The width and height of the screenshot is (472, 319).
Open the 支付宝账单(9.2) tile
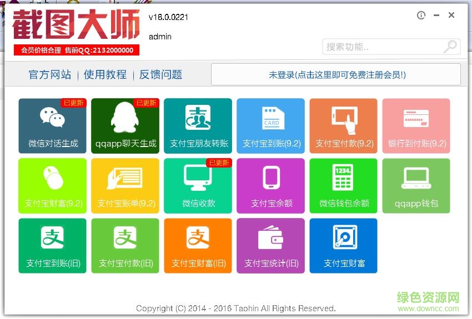tap(125, 186)
